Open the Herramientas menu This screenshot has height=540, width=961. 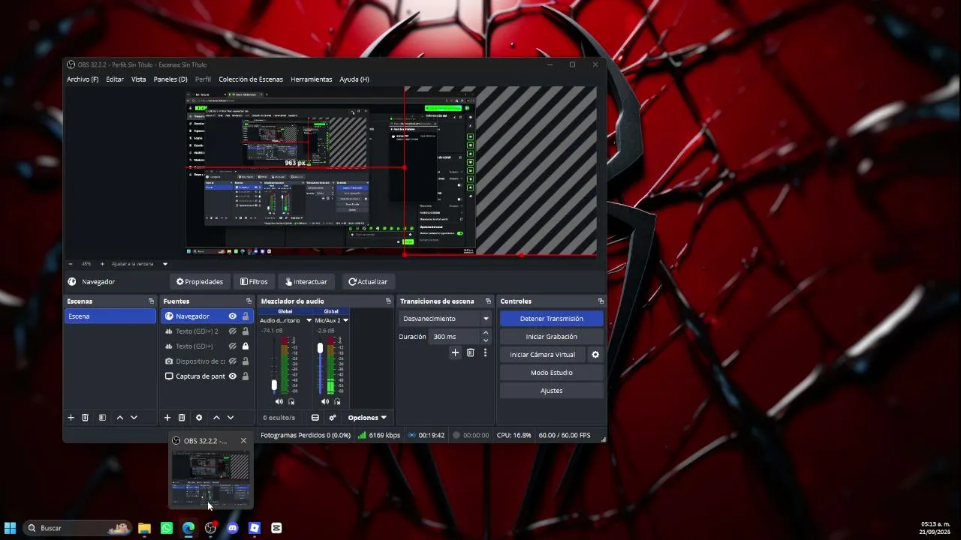[312, 79]
